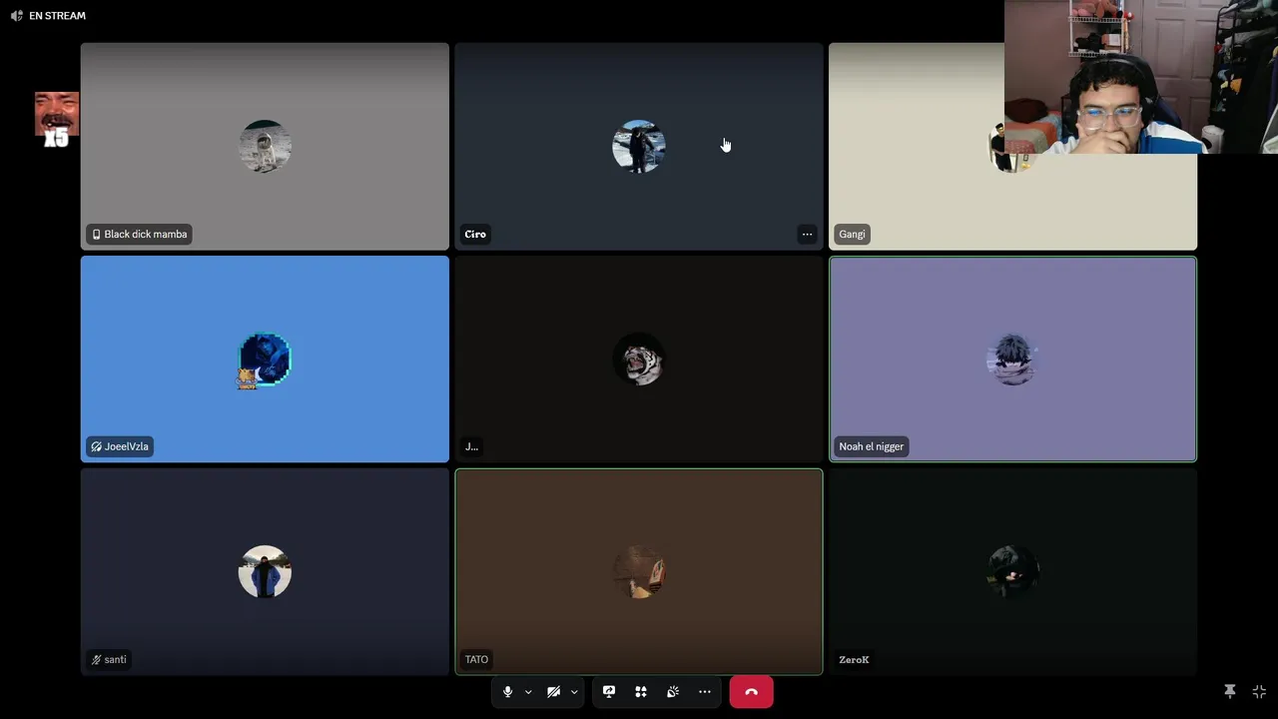Click JoeelVzla's blue avatar

click(265, 359)
